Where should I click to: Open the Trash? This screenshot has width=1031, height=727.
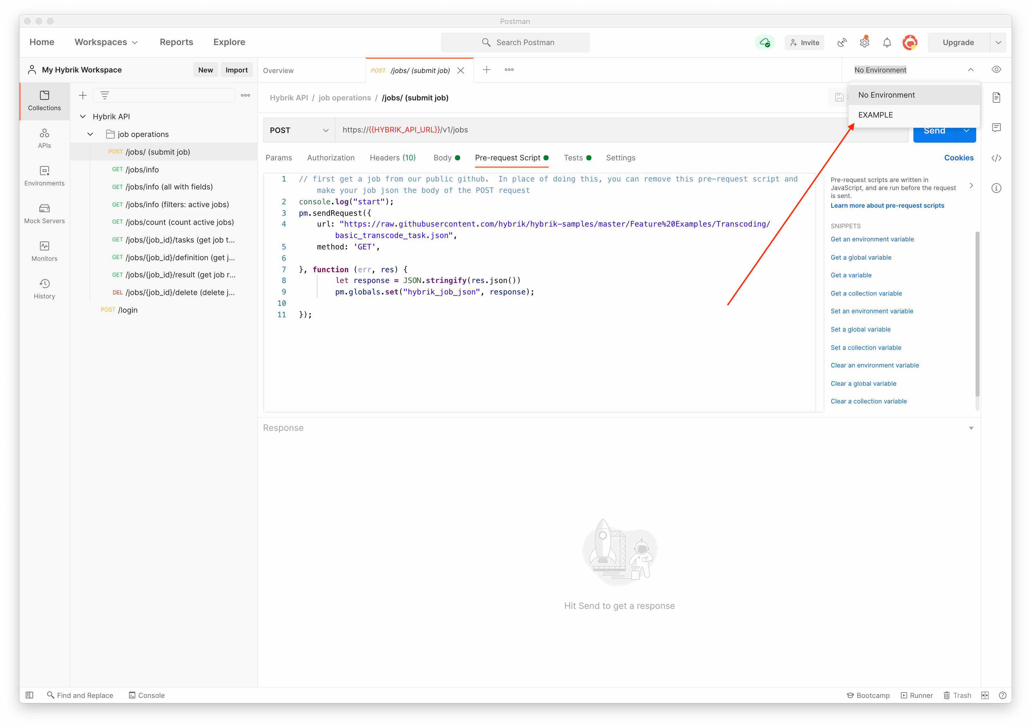pos(957,695)
